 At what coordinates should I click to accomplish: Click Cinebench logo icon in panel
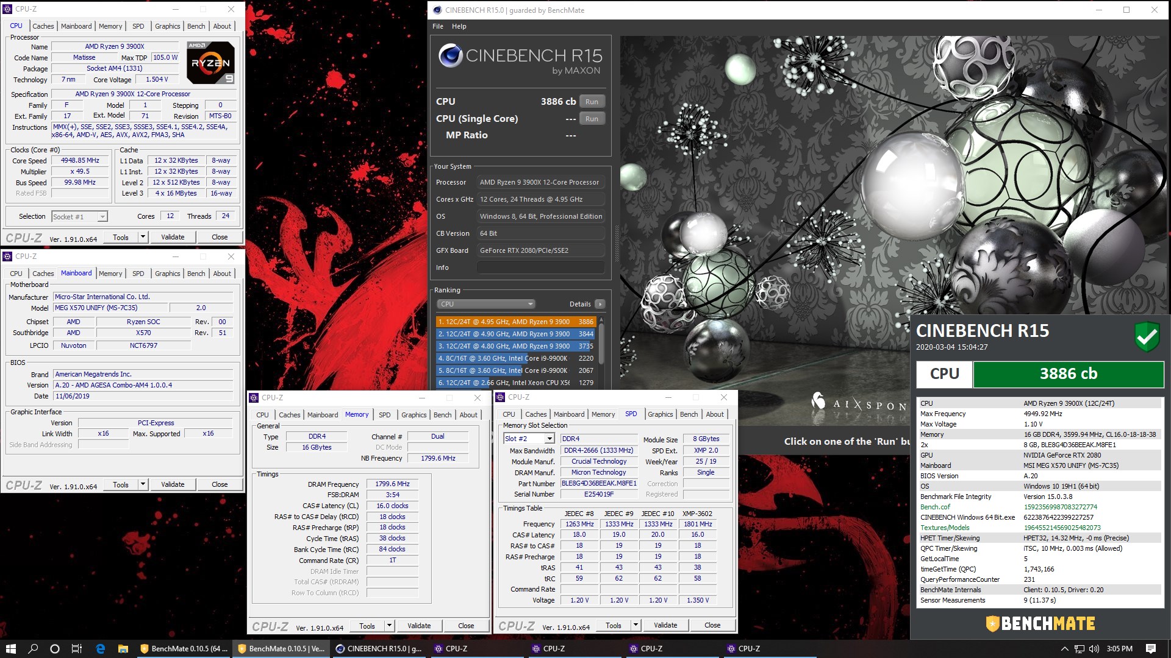pos(450,55)
